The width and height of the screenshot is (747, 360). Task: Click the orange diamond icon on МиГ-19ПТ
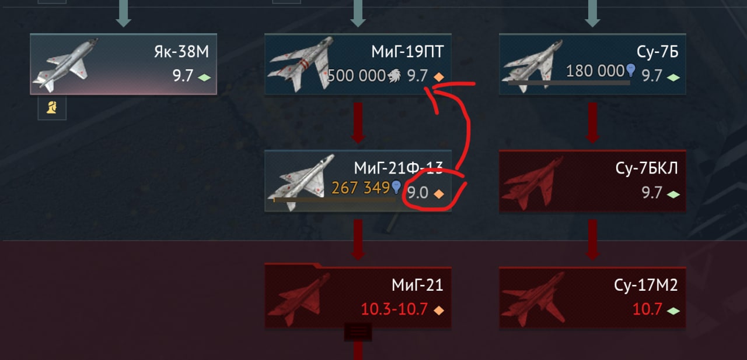[x=439, y=77]
